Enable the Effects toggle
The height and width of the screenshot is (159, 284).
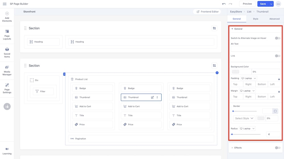tap(277, 148)
